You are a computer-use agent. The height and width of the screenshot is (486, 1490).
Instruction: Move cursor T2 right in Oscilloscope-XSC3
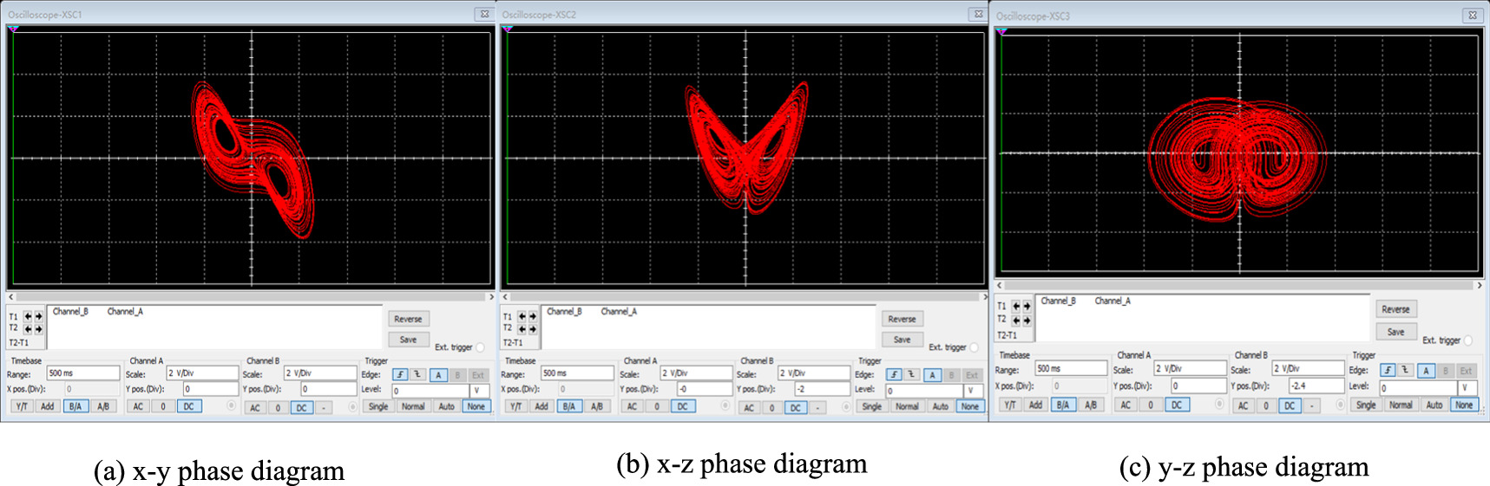click(1027, 321)
